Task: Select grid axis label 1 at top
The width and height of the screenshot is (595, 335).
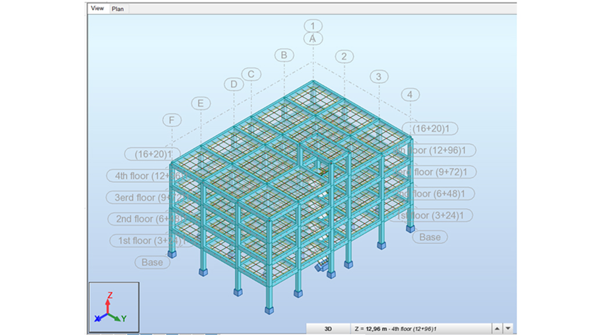Action: coord(313,26)
